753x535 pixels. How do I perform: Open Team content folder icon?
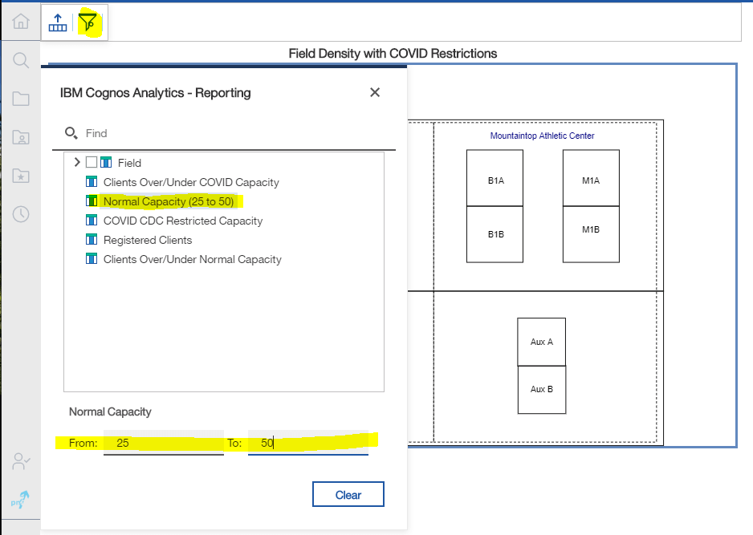[x=21, y=99]
